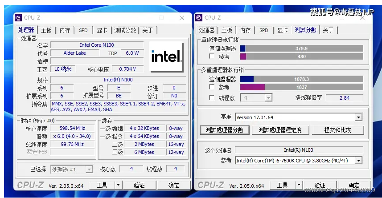
Task: Minimize the left CPU-Z window
Action: point(141,18)
